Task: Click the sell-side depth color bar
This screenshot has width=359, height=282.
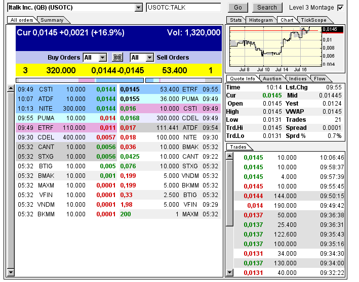Action: [184, 80]
